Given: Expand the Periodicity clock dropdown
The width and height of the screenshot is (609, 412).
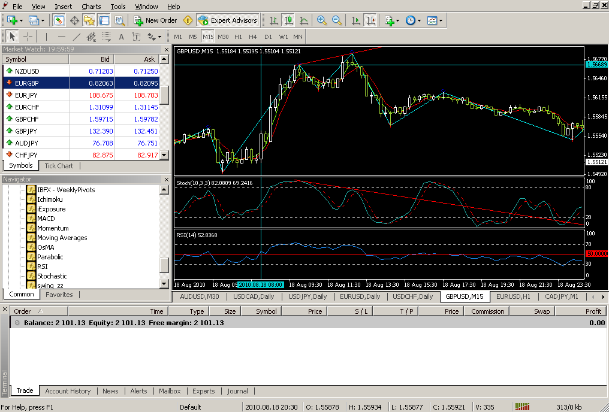Looking at the screenshot, I should click(418, 20).
